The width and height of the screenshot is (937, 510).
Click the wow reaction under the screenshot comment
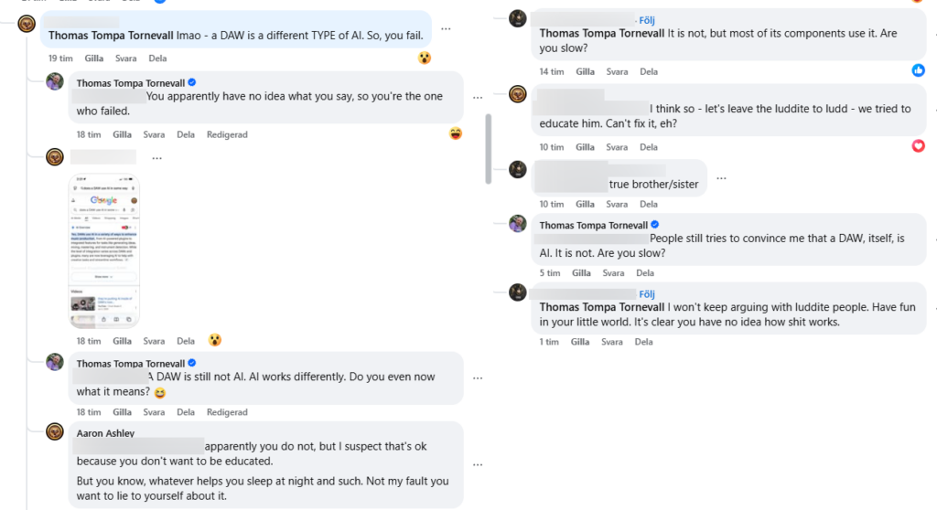[x=214, y=341]
